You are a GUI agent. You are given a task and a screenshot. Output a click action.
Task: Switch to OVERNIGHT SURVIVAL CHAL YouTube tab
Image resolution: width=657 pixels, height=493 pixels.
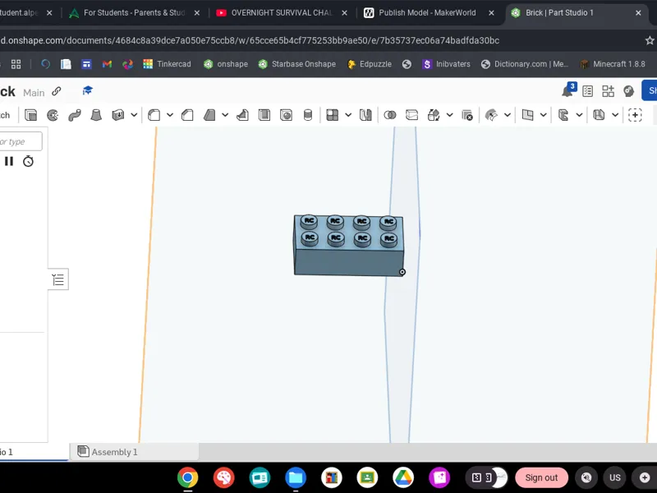coord(282,12)
